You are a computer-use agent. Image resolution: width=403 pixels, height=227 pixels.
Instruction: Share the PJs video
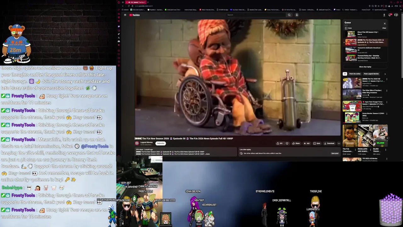(296, 143)
